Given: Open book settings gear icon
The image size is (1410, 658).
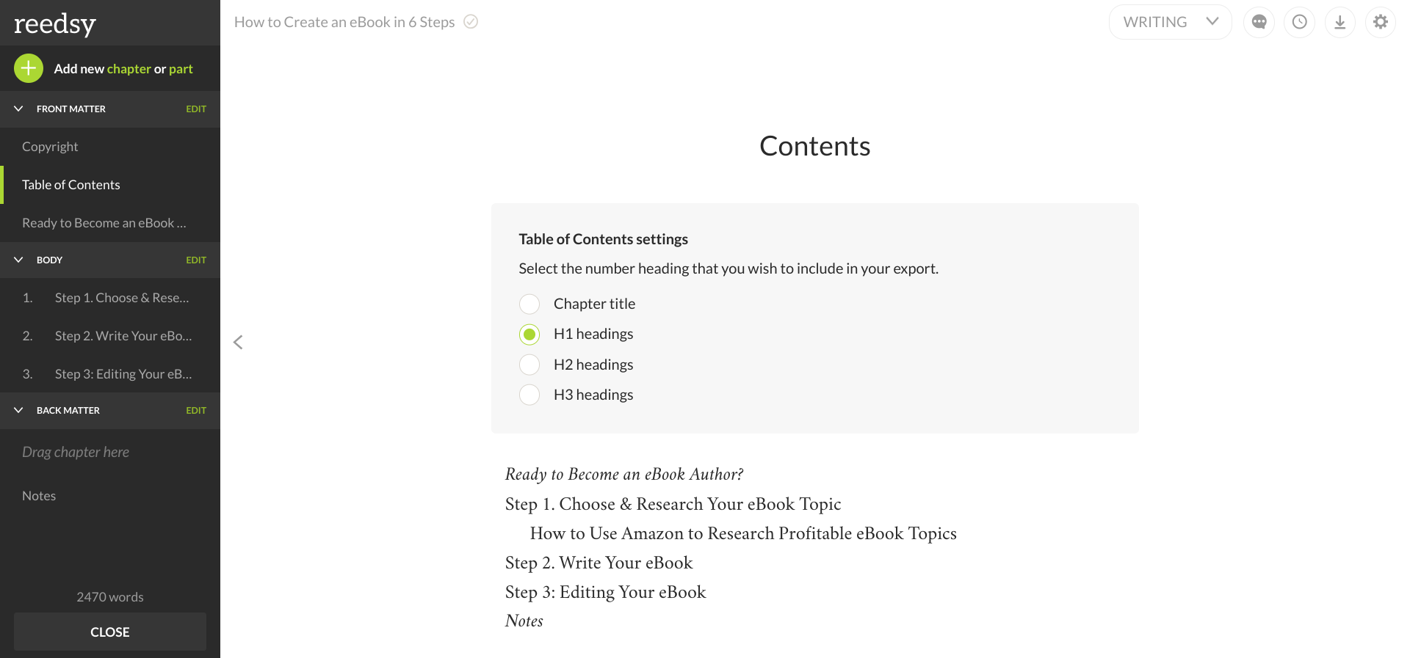Looking at the screenshot, I should coord(1380,22).
